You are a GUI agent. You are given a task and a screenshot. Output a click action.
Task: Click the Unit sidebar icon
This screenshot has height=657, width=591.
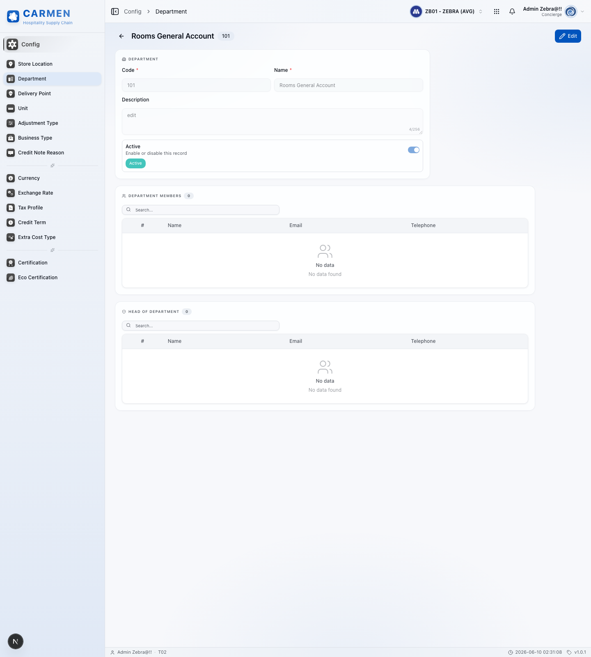tap(11, 108)
